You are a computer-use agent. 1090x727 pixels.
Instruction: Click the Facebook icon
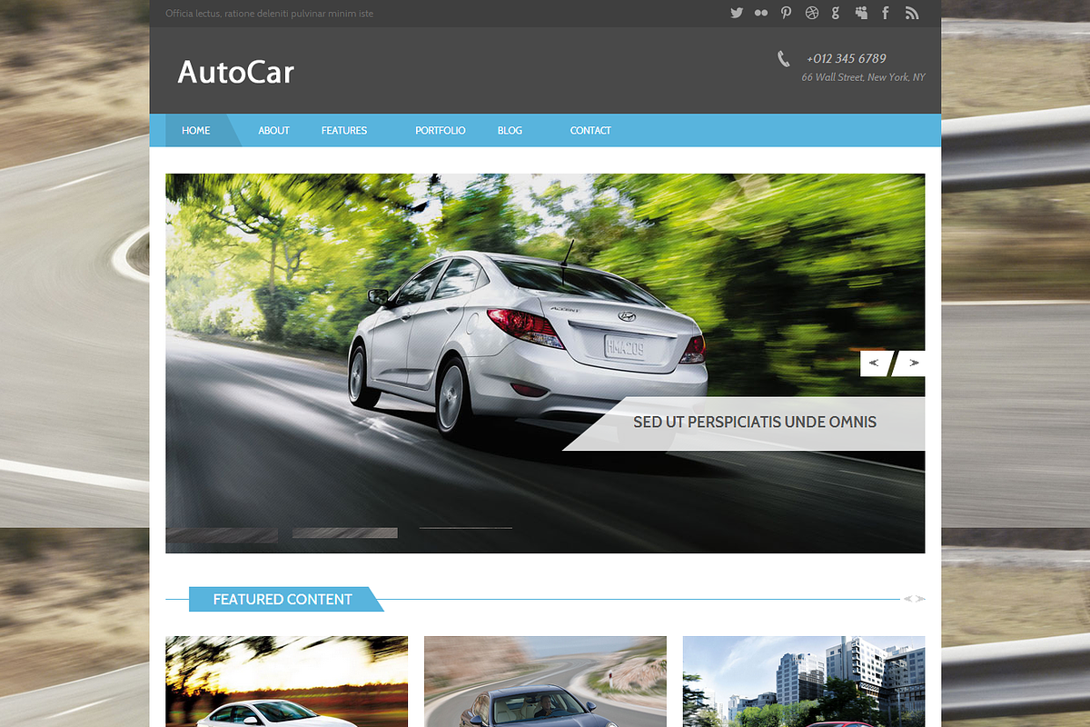tap(886, 13)
